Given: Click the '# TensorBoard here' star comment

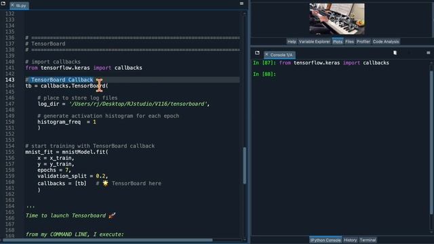Looking at the screenshot, I should 128,183.
